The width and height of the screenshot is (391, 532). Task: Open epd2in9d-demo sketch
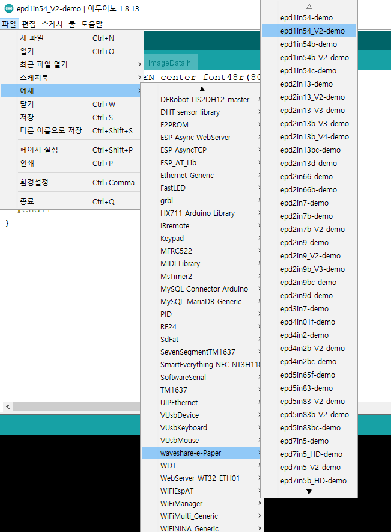click(x=309, y=296)
